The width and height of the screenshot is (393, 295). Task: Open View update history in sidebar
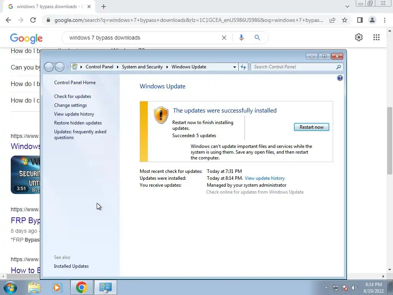pos(74,114)
